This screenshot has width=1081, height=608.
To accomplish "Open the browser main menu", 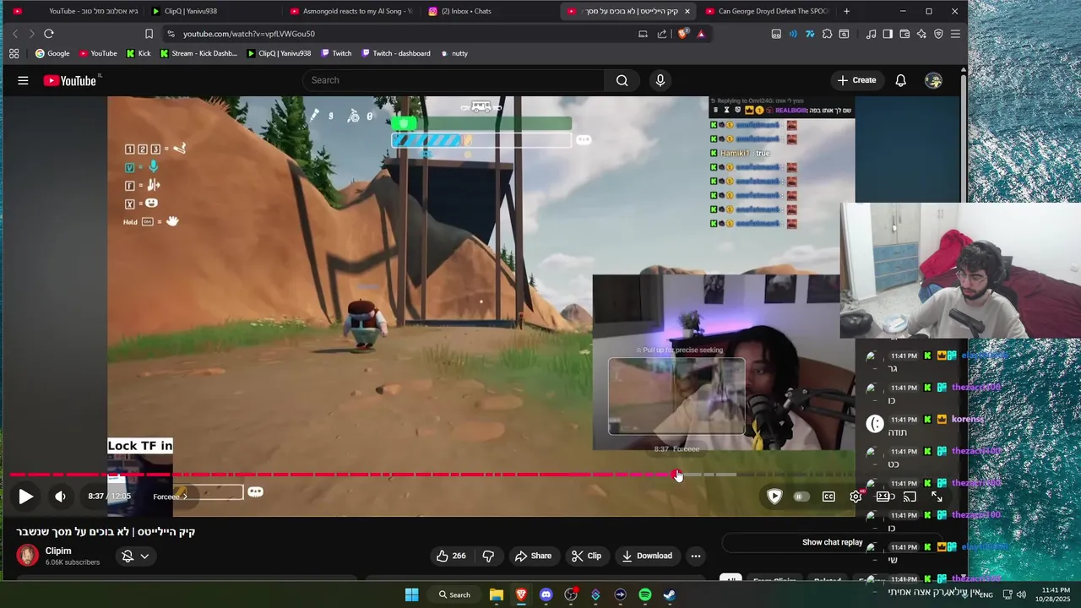I will point(955,34).
